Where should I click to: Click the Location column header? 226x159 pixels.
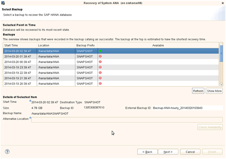click(x=56, y=45)
